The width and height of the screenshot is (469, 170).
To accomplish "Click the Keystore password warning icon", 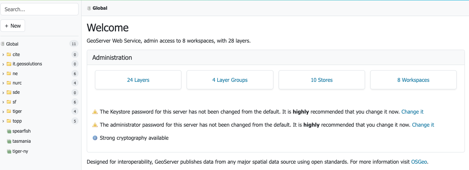I will [x=95, y=112].
